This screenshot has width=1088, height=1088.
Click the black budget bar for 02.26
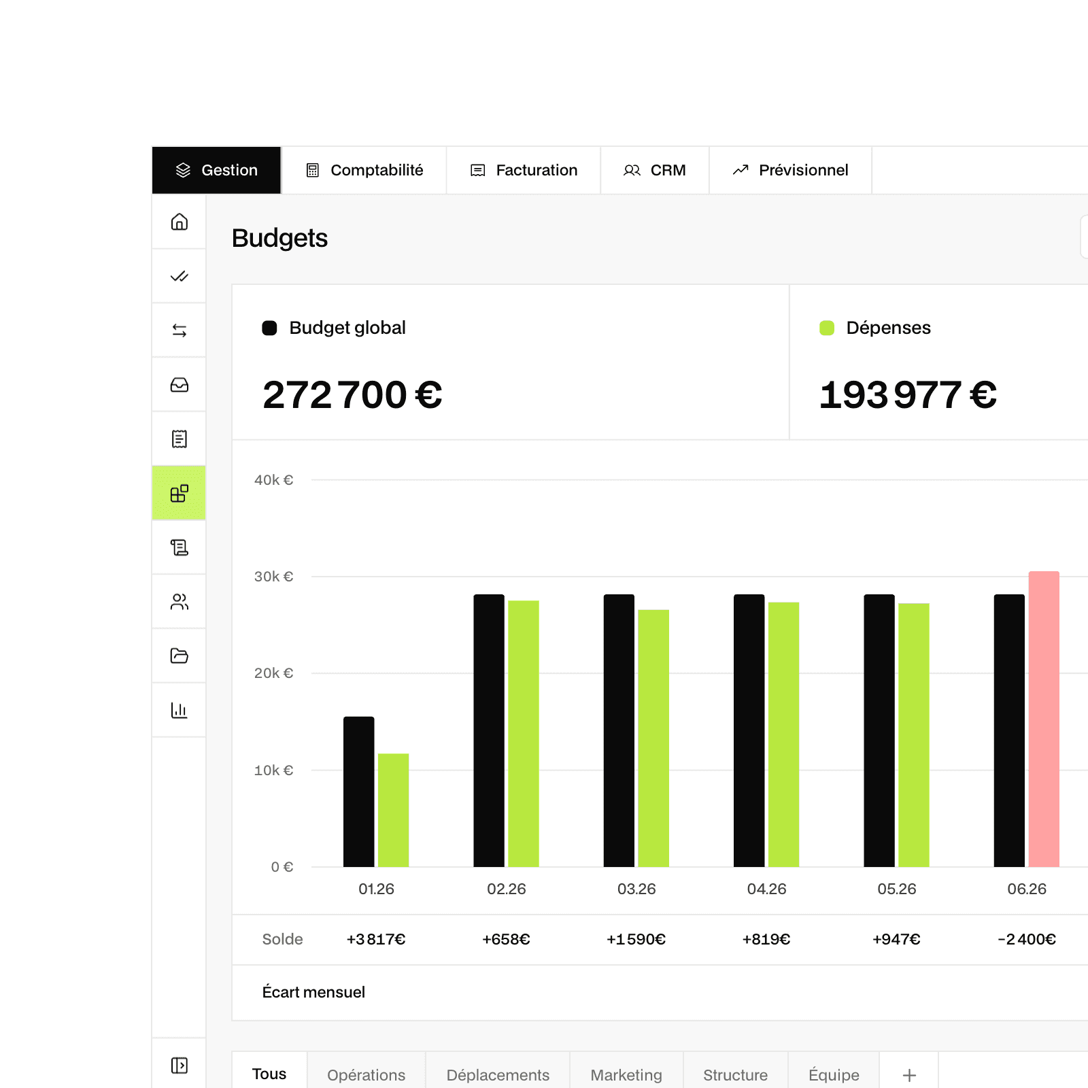(x=489, y=730)
